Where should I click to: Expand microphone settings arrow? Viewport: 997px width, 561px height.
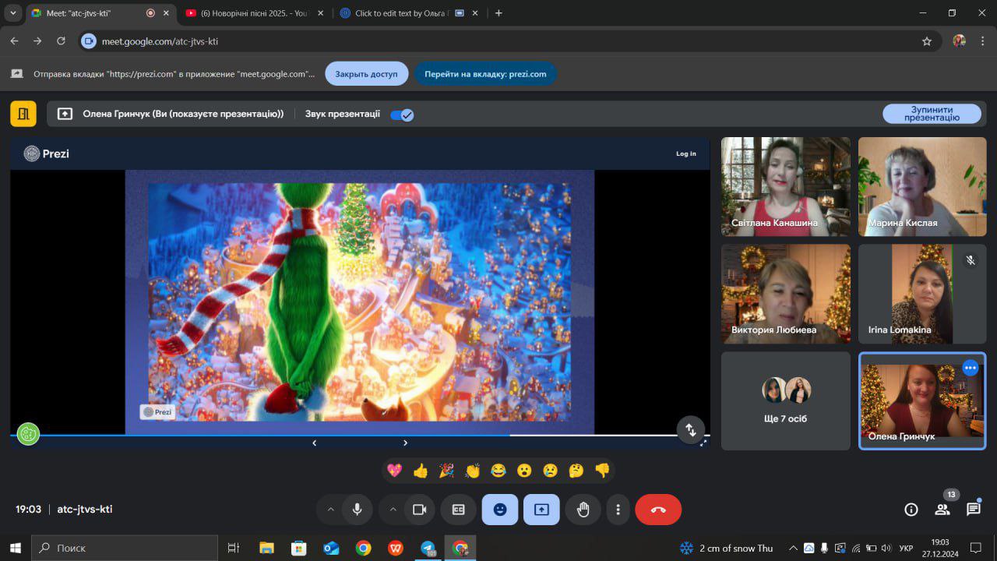click(330, 510)
